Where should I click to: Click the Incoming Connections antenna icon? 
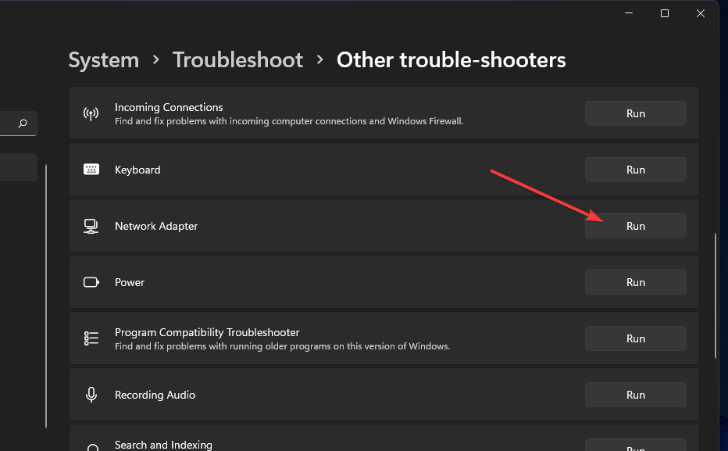tap(91, 113)
